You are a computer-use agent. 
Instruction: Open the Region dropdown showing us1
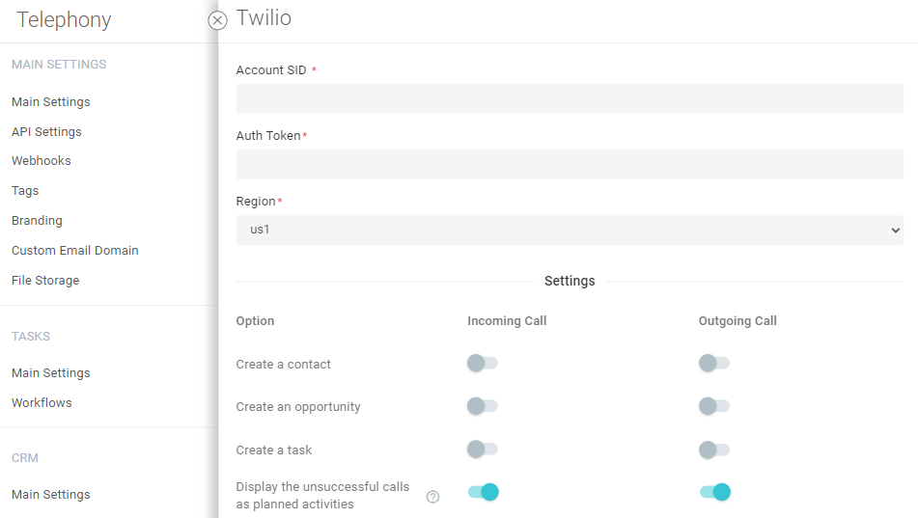coord(570,231)
